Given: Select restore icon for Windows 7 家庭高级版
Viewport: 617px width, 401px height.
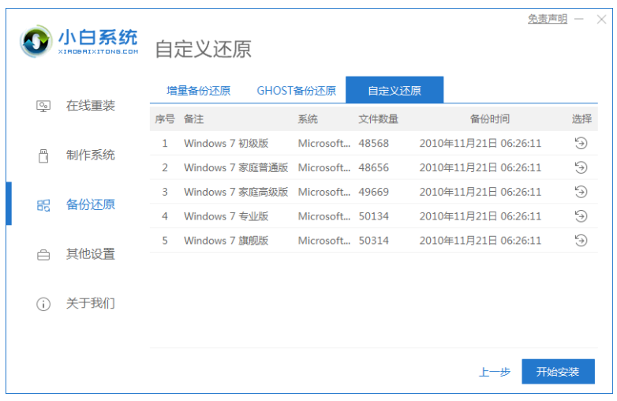Looking at the screenshot, I should 581,192.
